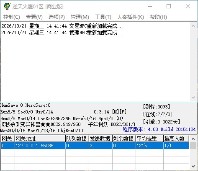Open the 工具(T) menu
Viewport: 198px width, 171px height.
pyautogui.click(x=103, y=17)
